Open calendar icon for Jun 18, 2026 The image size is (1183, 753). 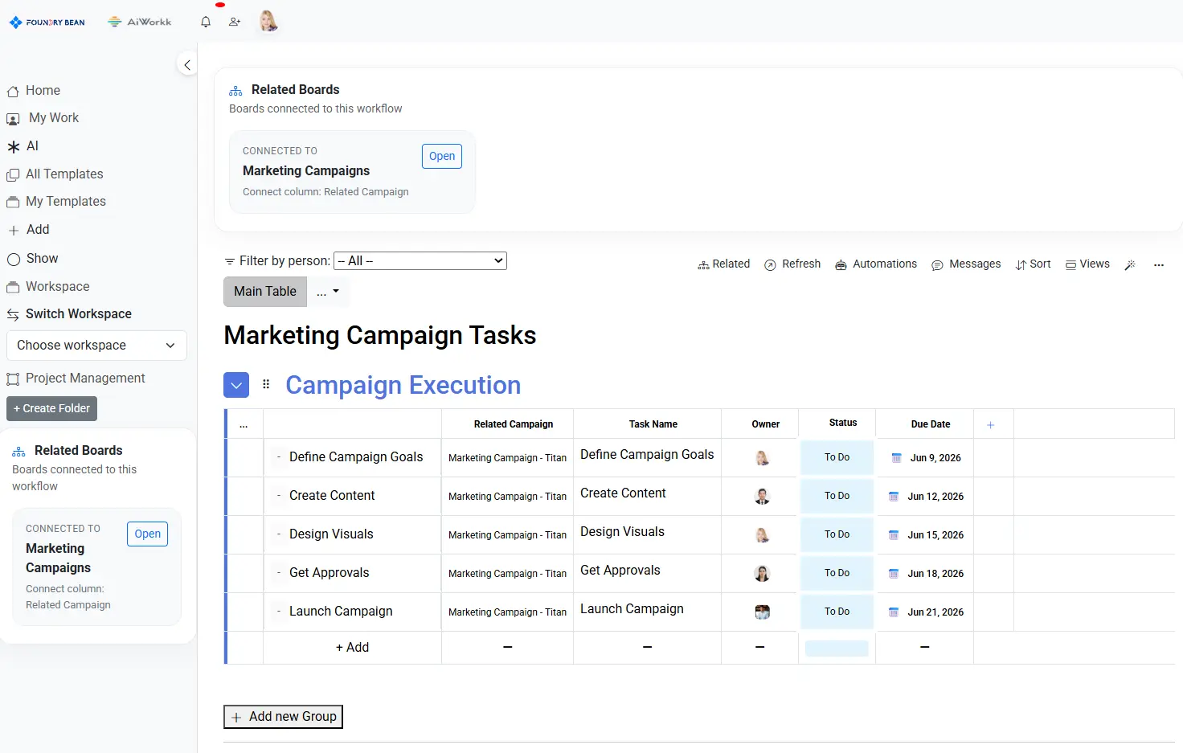893,574
